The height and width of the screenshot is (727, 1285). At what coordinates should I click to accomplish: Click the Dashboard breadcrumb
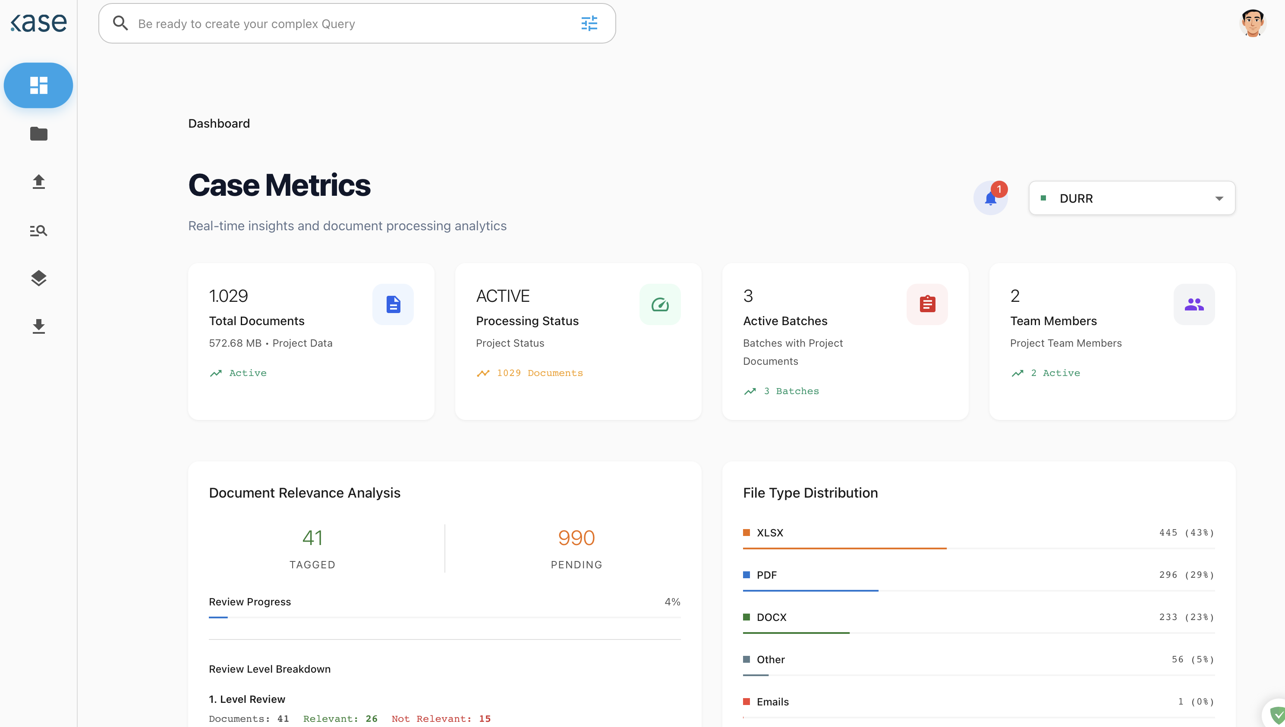[219, 123]
